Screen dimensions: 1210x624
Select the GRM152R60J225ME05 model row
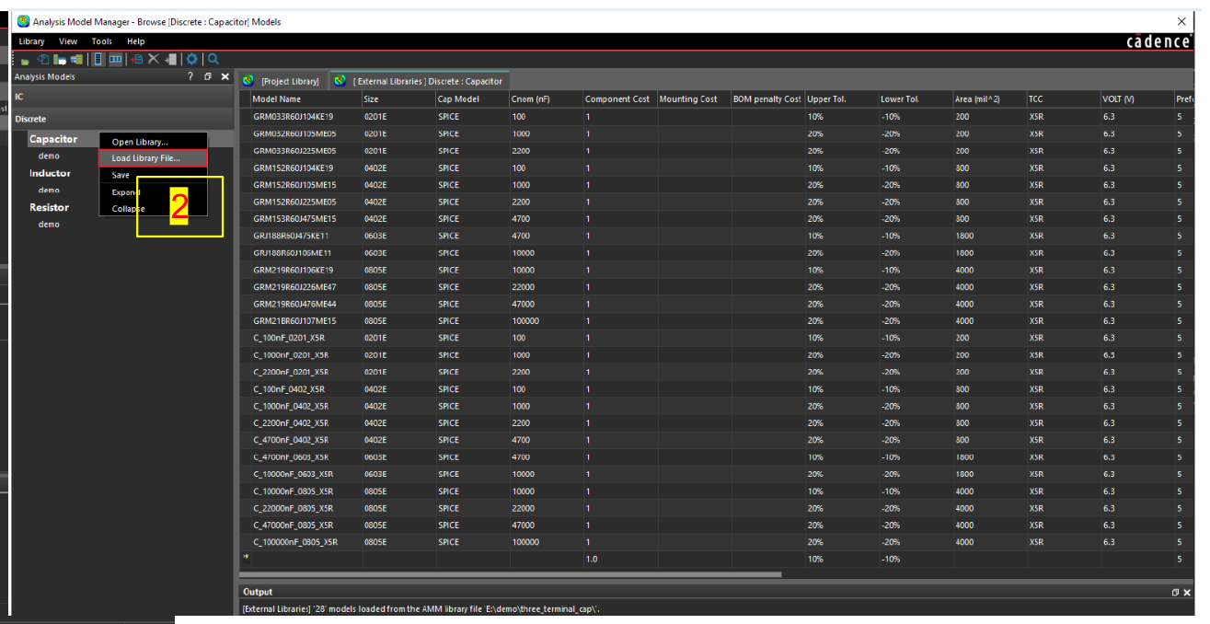(716, 202)
